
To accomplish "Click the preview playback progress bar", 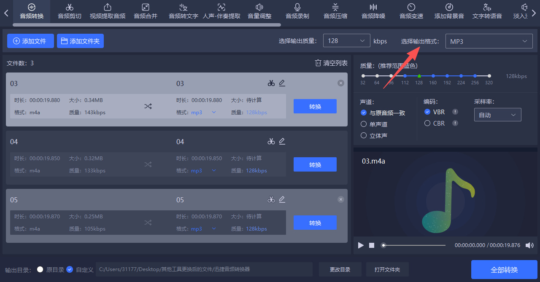I will [x=414, y=245].
